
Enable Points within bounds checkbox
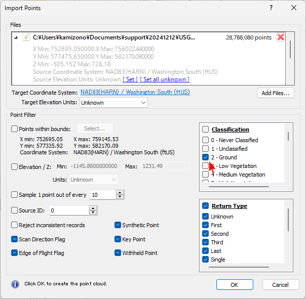[14, 129]
